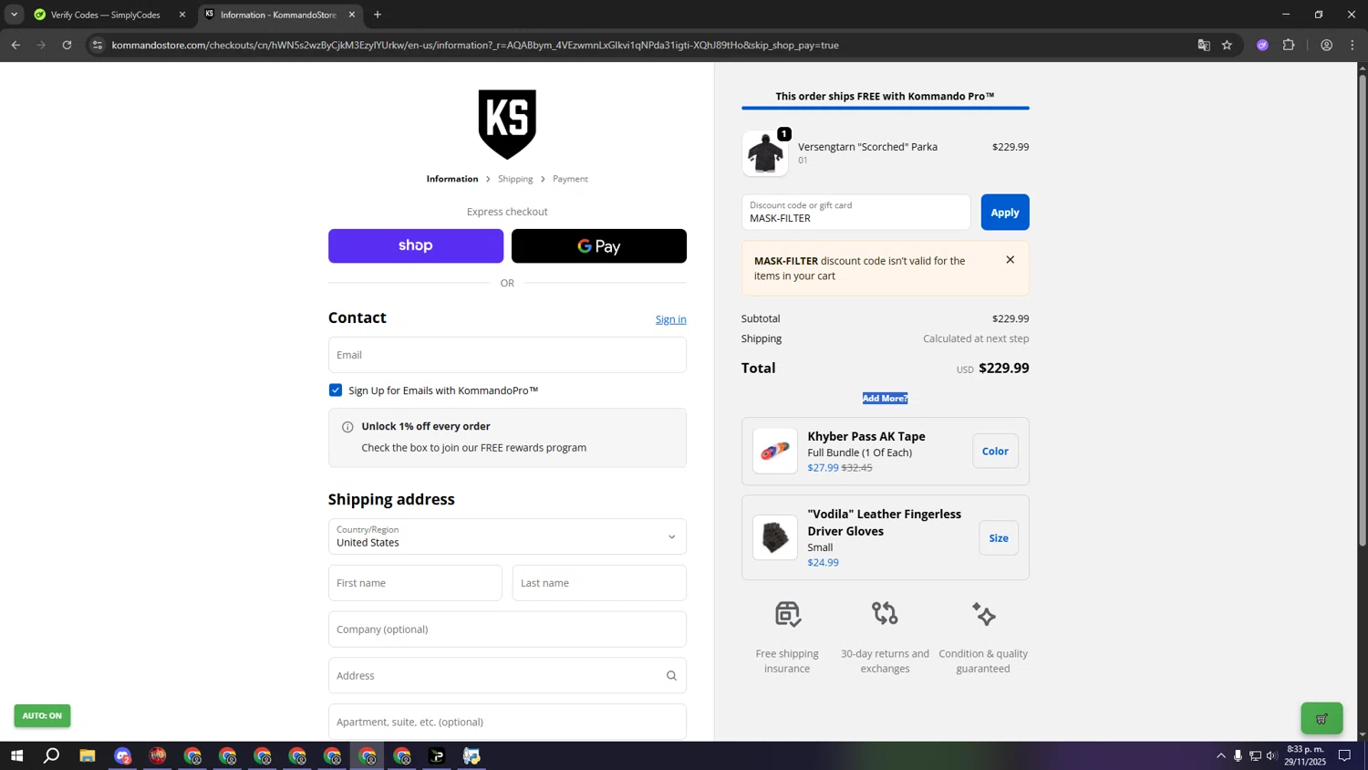Open the Windows Start menu
The height and width of the screenshot is (770, 1368).
(x=16, y=755)
